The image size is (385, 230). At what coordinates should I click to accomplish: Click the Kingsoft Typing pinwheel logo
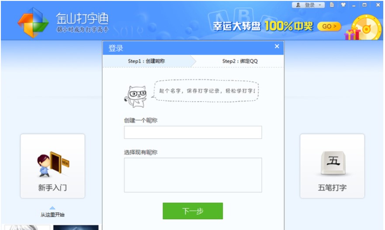click(x=33, y=22)
